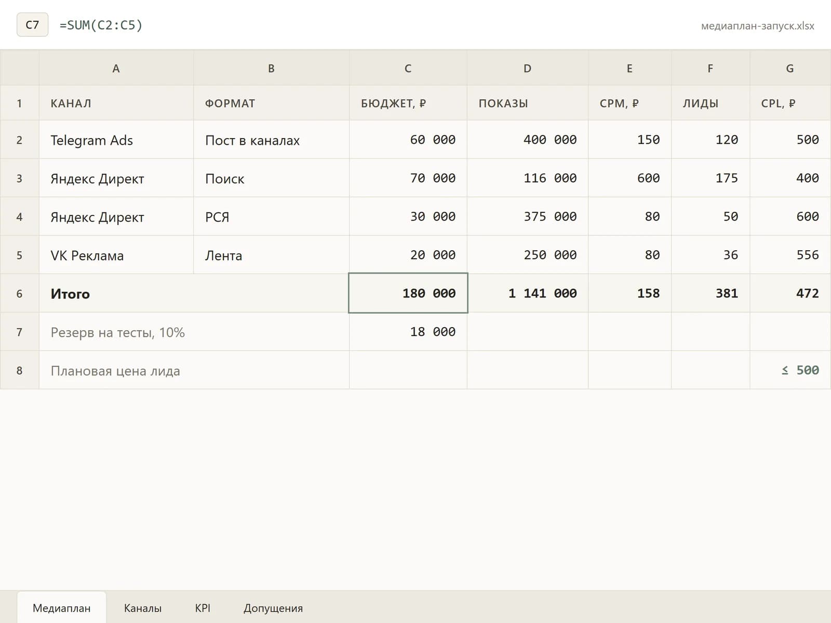Select column F header

pyautogui.click(x=710, y=68)
